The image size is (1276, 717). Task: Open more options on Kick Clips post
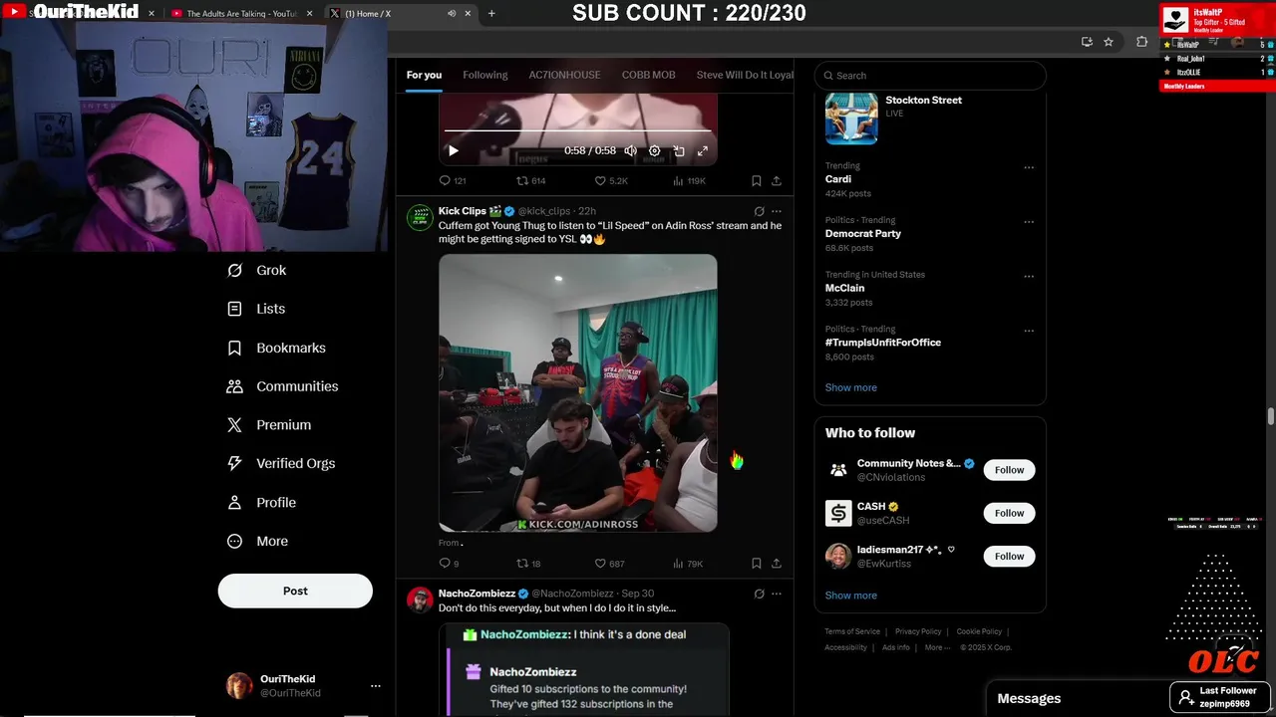tap(777, 211)
